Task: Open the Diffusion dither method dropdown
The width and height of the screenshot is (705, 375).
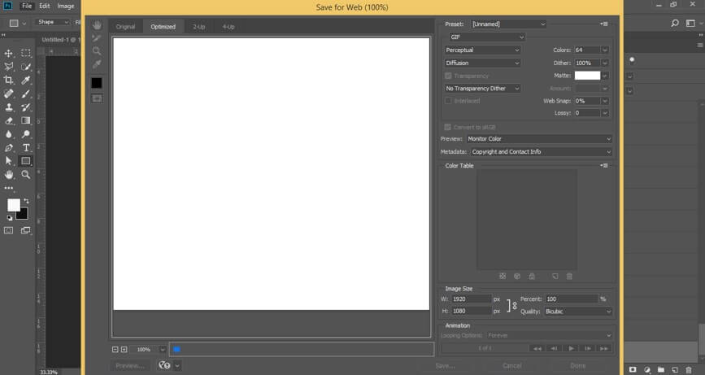Action: pos(482,63)
